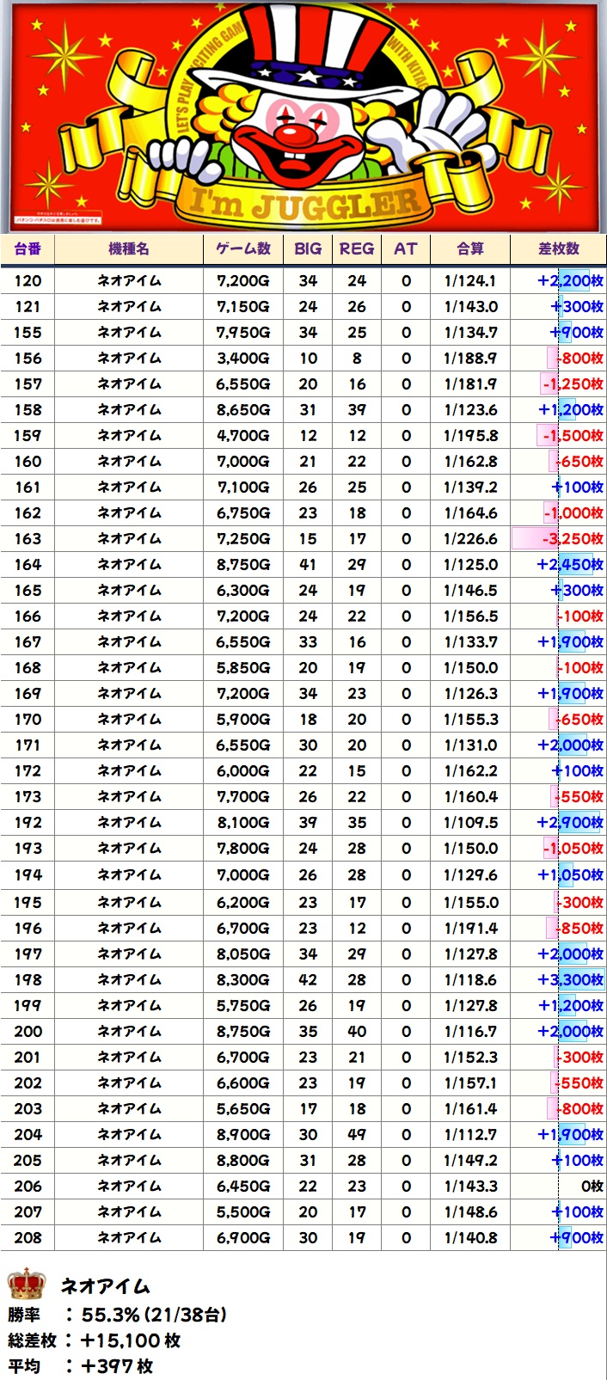607x1380 pixels.
Task: Select the BIG column header
Action: (x=308, y=248)
